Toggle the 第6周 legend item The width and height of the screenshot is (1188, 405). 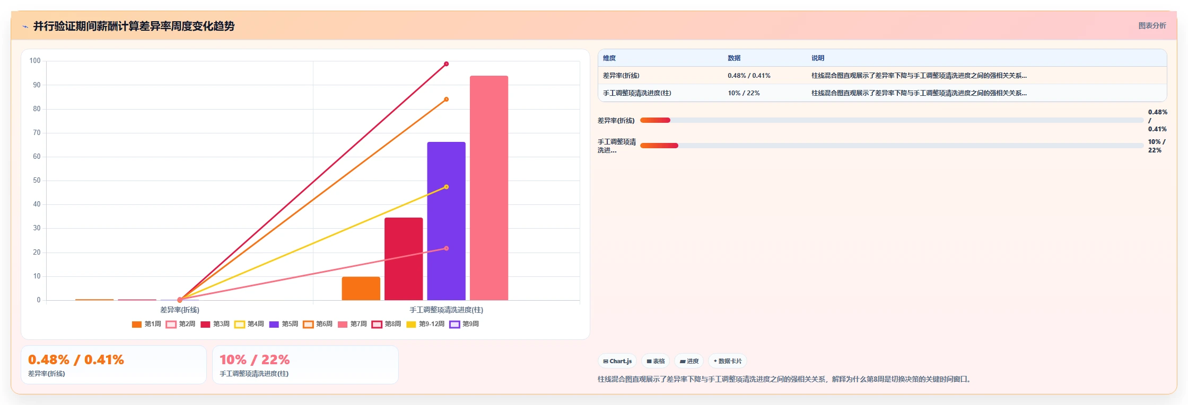tap(318, 324)
